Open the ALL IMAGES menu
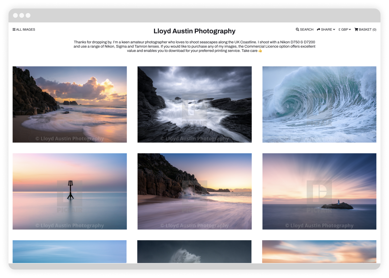 coord(25,29)
